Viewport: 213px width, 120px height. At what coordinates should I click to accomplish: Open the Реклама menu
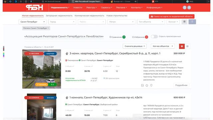[x=121, y=8]
